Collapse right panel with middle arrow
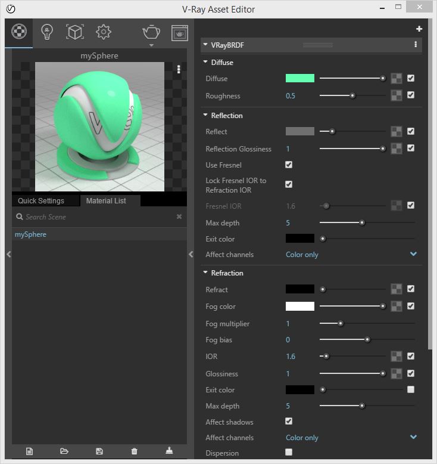Viewport: 437px width, 464px height. point(191,254)
